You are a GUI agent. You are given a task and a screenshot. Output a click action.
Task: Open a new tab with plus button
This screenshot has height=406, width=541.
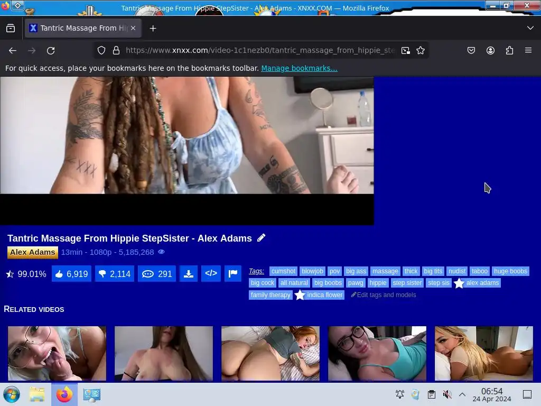click(x=153, y=29)
